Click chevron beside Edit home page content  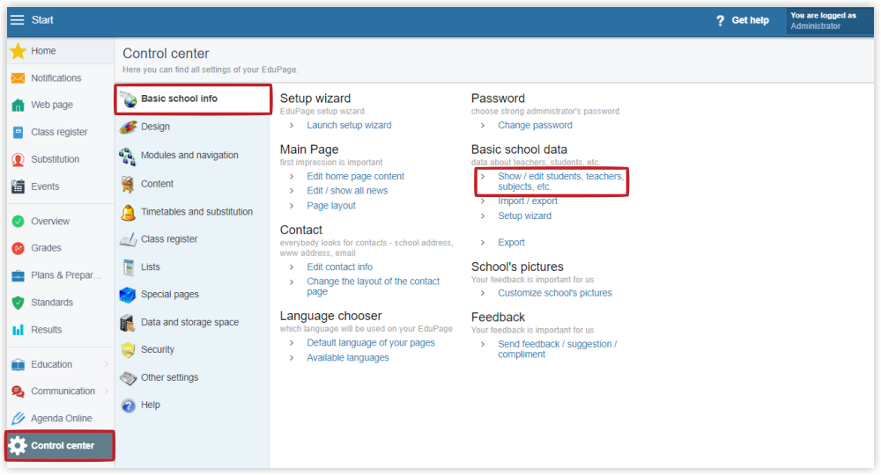292,177
